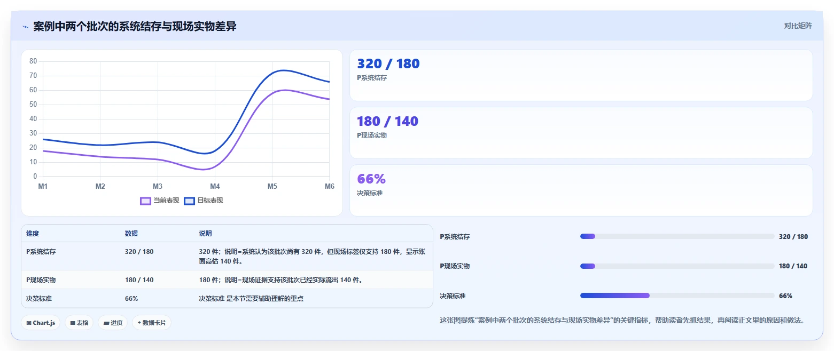The image size is (834, 351).
Task: Click the Chart.js tag
Action: [x=41, y=323]
